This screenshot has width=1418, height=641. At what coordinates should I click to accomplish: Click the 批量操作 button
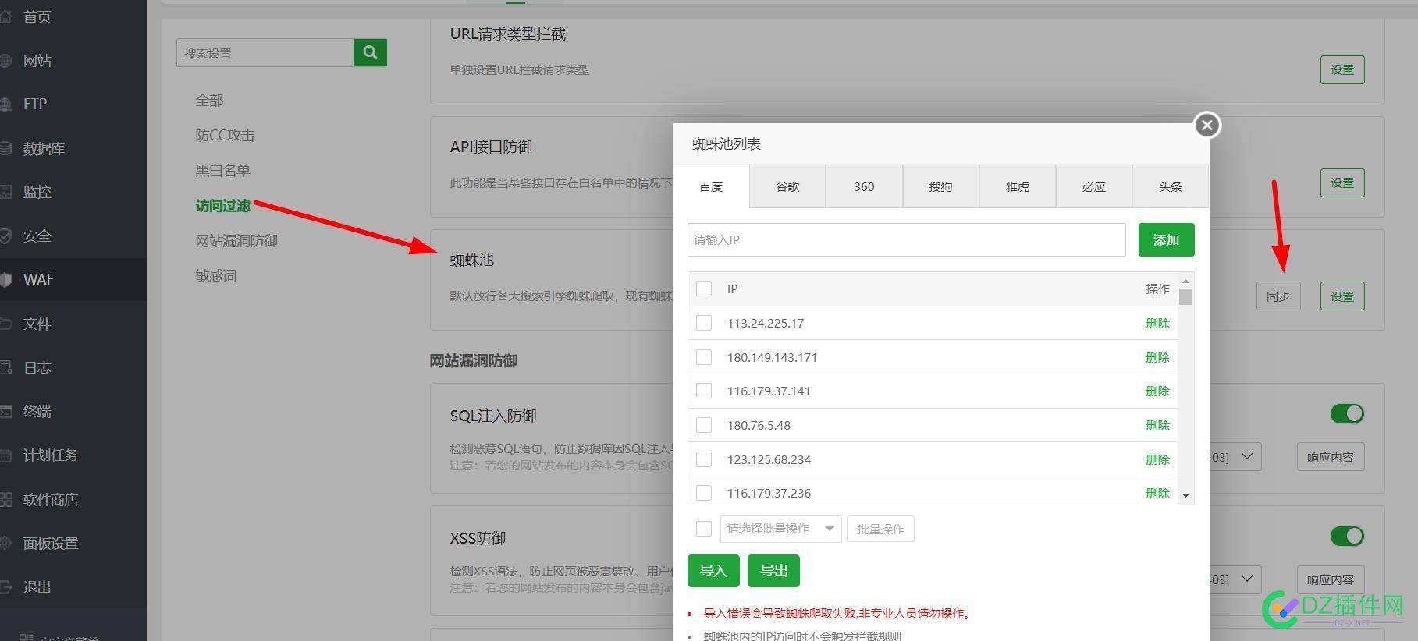coord(880,529)
